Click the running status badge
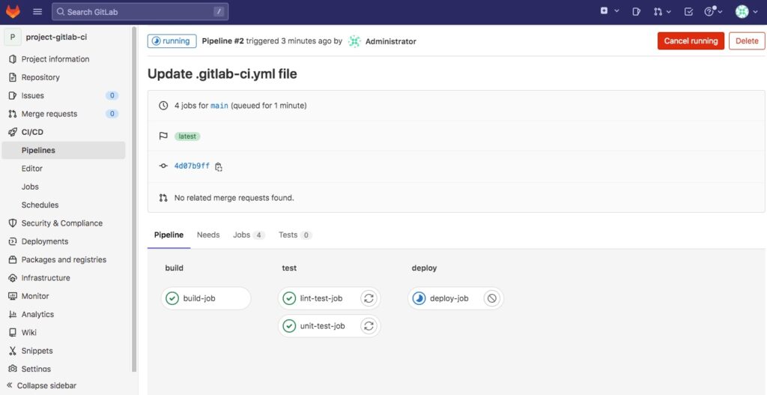 (x=172, y=41)
